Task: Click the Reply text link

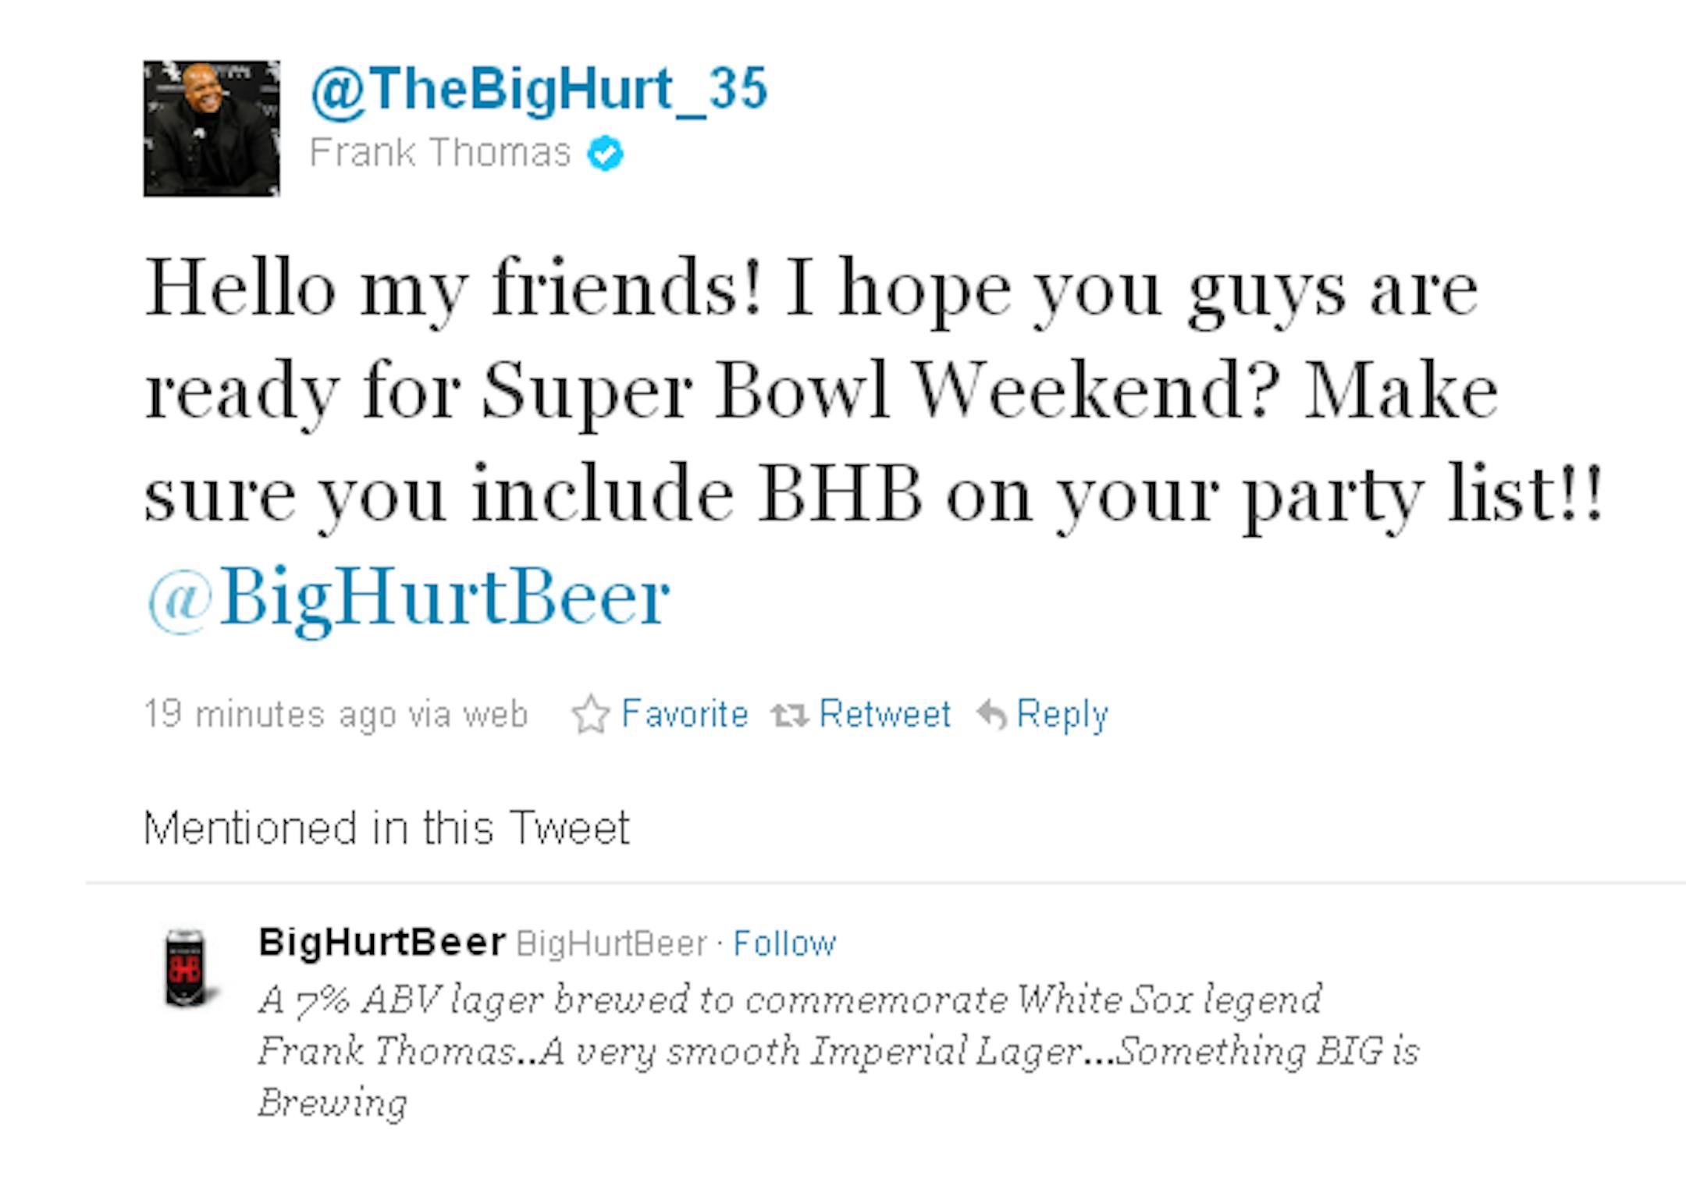Action: pos(1062,716)
